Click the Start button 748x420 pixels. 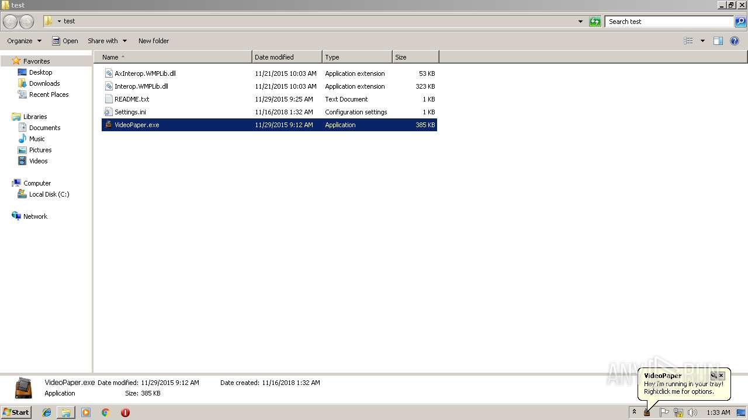(x=16, y=412)
